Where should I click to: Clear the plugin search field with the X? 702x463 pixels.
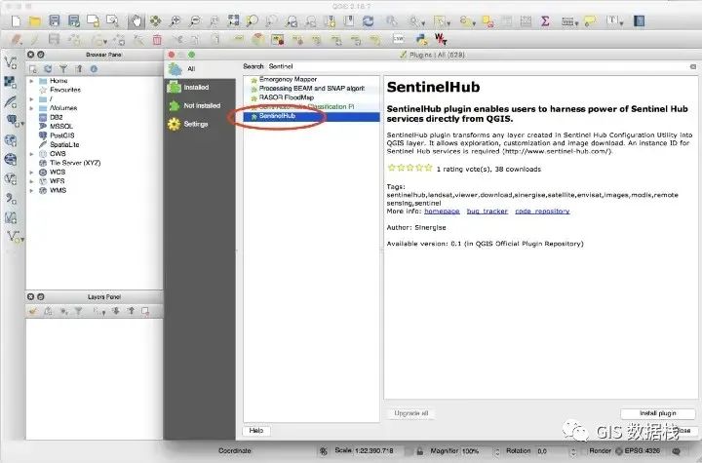tap(692, 66)
